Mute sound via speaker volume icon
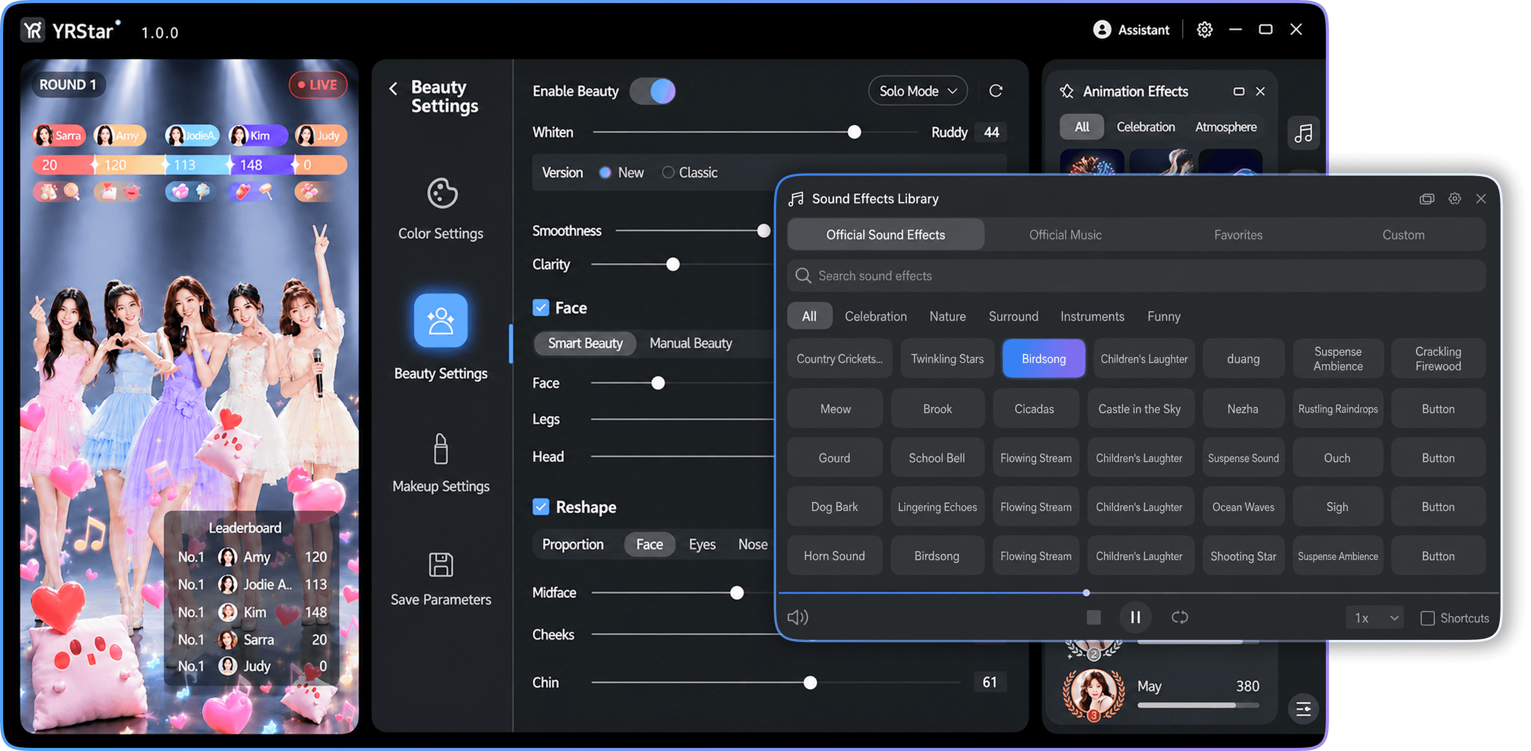1531x751 pixels. click(x=798, y=617)
